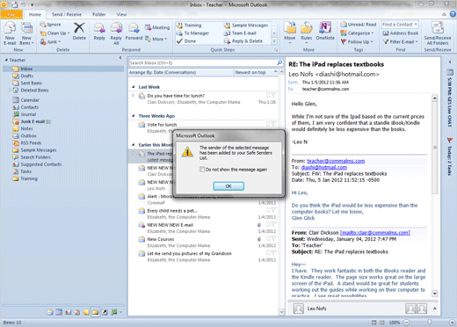Screen dimensions: 457x327
Task: Switch to the View tab
Action: [x=121, y=14]
